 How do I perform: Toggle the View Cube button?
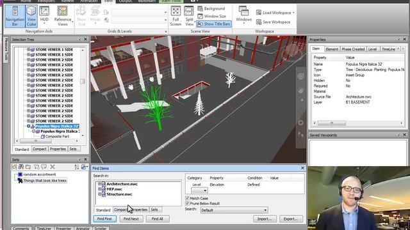(31, 16)
